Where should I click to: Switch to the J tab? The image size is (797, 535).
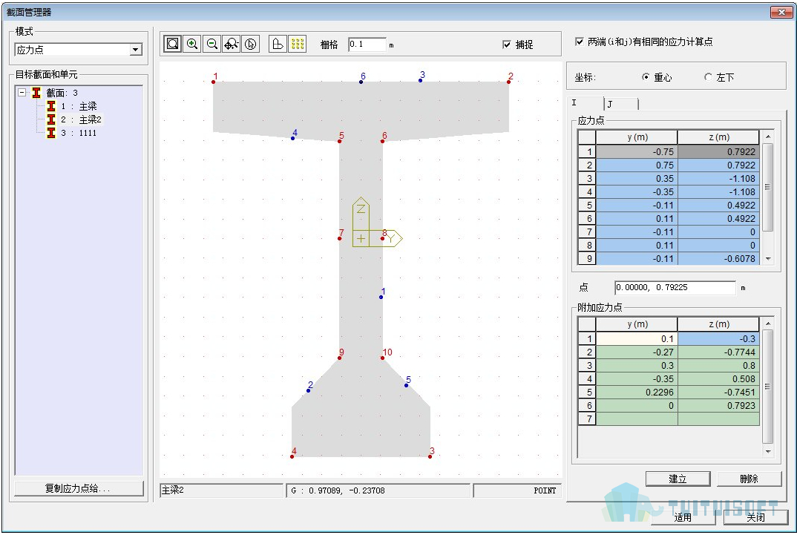point(620,104)
